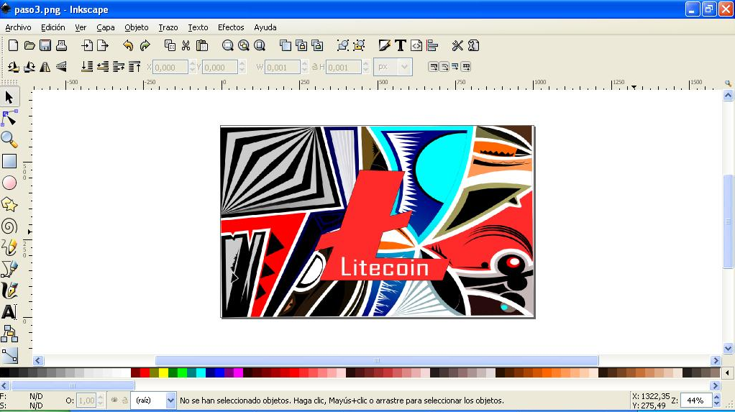Toggle layer visibility eye in status bar
The width and height of the screenshot is (735, 412).
[x=114, y=400]
